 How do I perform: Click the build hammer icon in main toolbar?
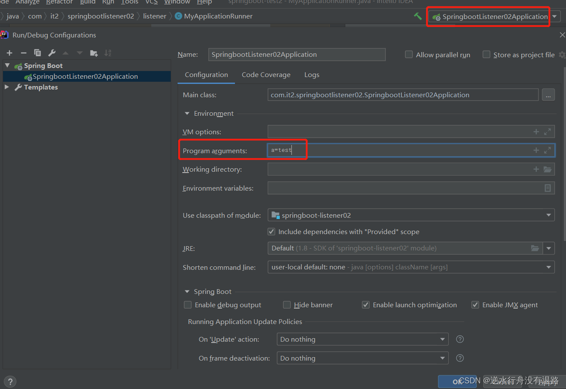point(418,16)
